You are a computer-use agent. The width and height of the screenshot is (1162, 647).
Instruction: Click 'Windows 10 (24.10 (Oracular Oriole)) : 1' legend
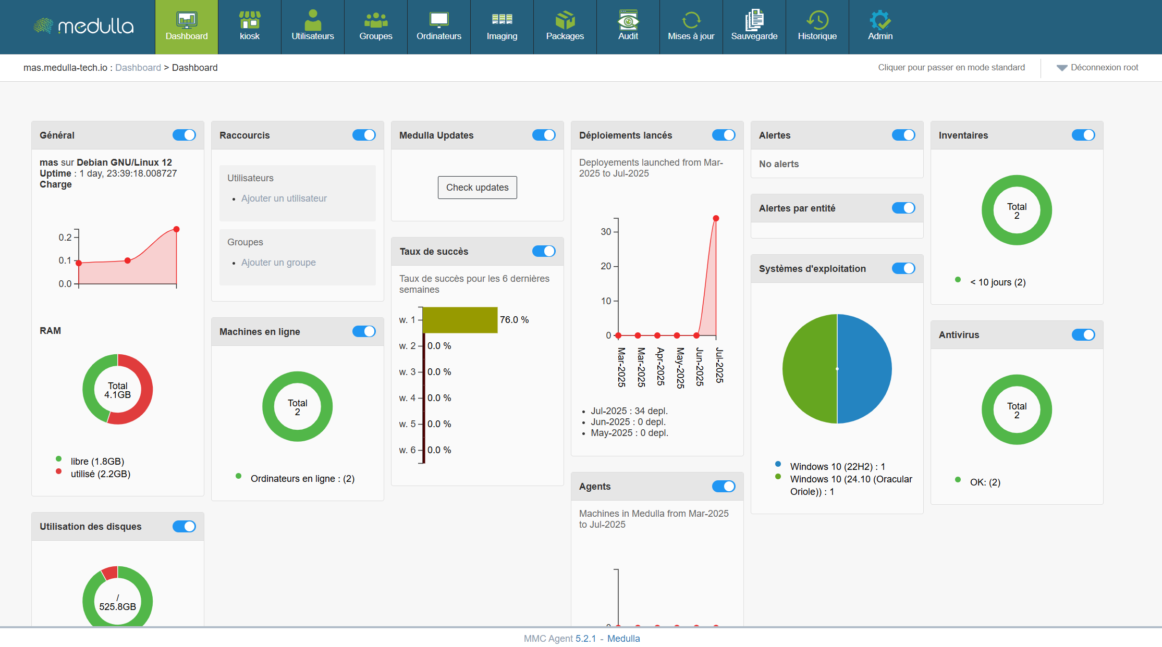851,486
